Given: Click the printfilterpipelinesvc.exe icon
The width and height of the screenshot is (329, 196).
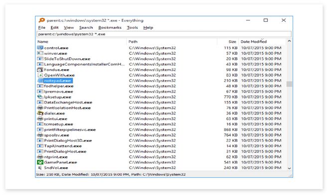Looking at the screenshot, I should point(40,130).
